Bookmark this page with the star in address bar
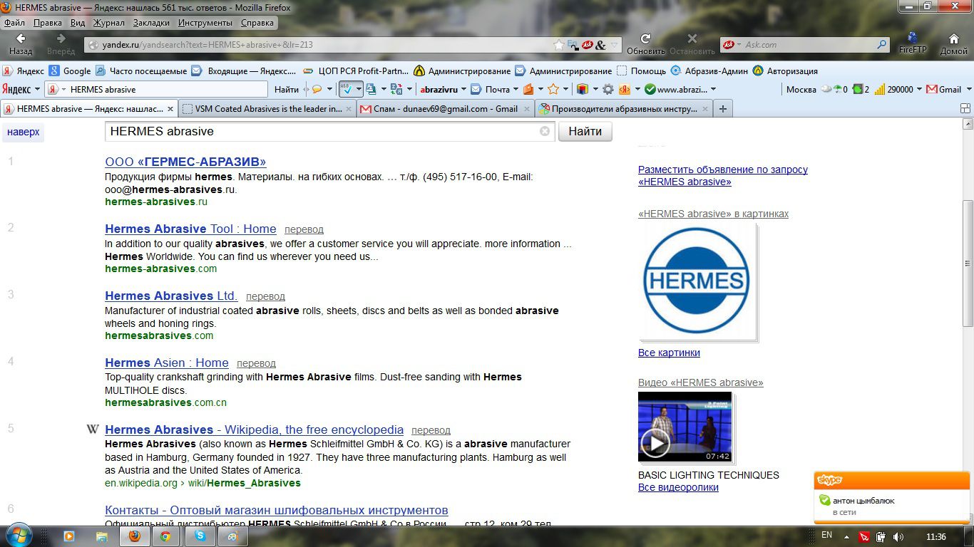Image resolution: width=974 pixels, height=547 pixels. click(x=559, y=45)
